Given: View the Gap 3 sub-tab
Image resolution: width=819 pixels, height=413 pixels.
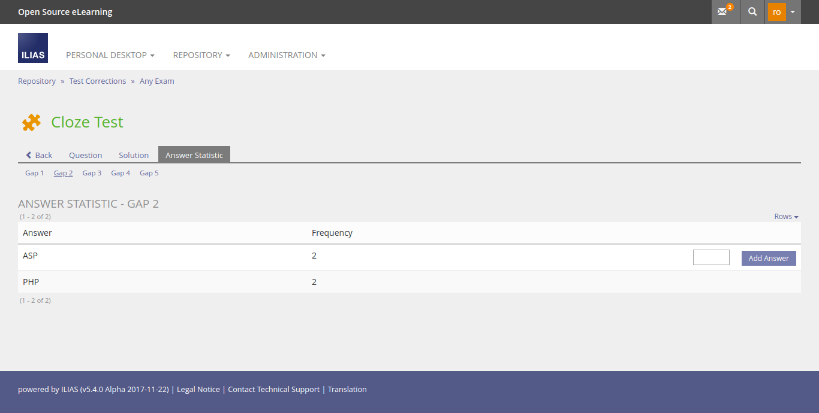Looking at the screenshot, I should (x=92, y=173).
